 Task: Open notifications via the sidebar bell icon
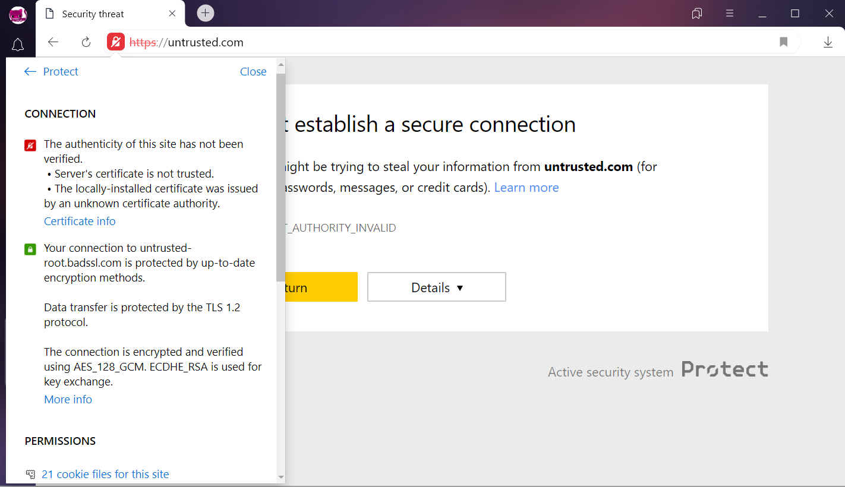click(x=18, y=45)
